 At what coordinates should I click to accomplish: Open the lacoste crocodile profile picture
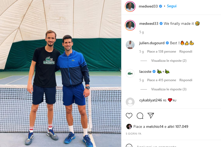click(130, 73)
